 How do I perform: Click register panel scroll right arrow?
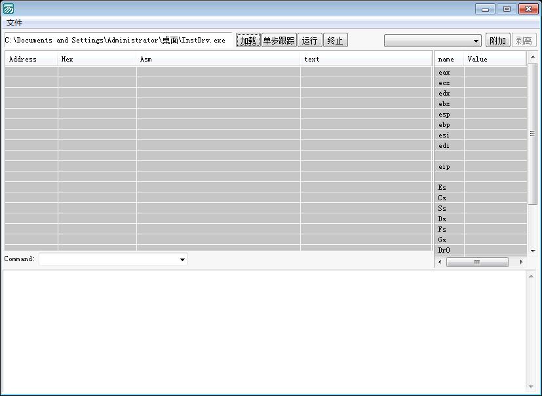coord(521,262)
